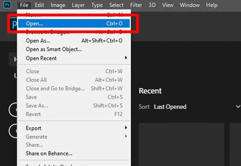The image size is (241, 166).
Task: Open the Edit menu
Action: pos(39,5)
